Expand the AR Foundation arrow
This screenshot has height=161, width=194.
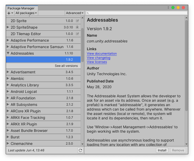point(8,98)
